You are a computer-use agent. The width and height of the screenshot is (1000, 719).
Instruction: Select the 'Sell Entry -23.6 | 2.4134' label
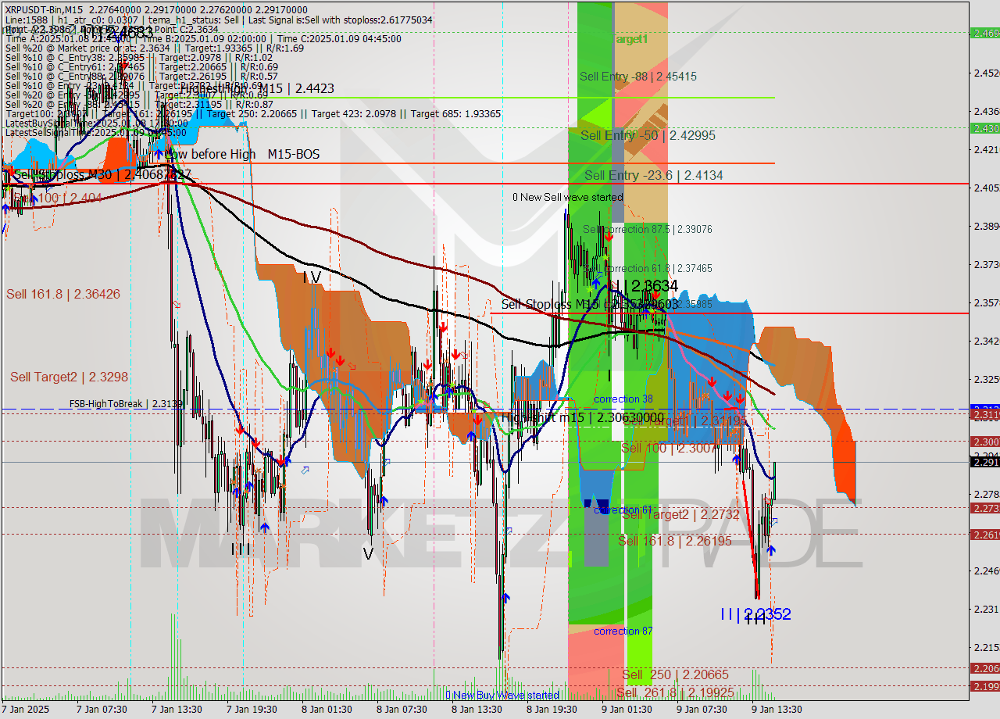coord(653,175)
